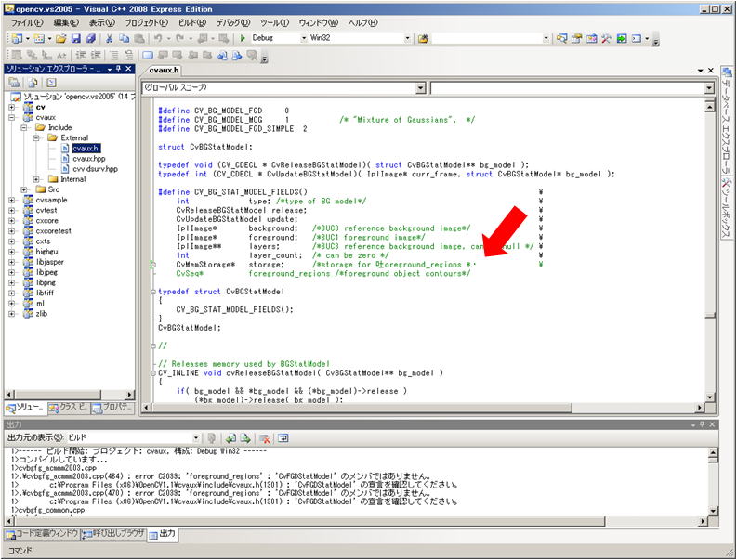Click the New Project toolbar icon
Viewport: 737px width, 560px height.
pyautogui.click(x=17, y=38)
